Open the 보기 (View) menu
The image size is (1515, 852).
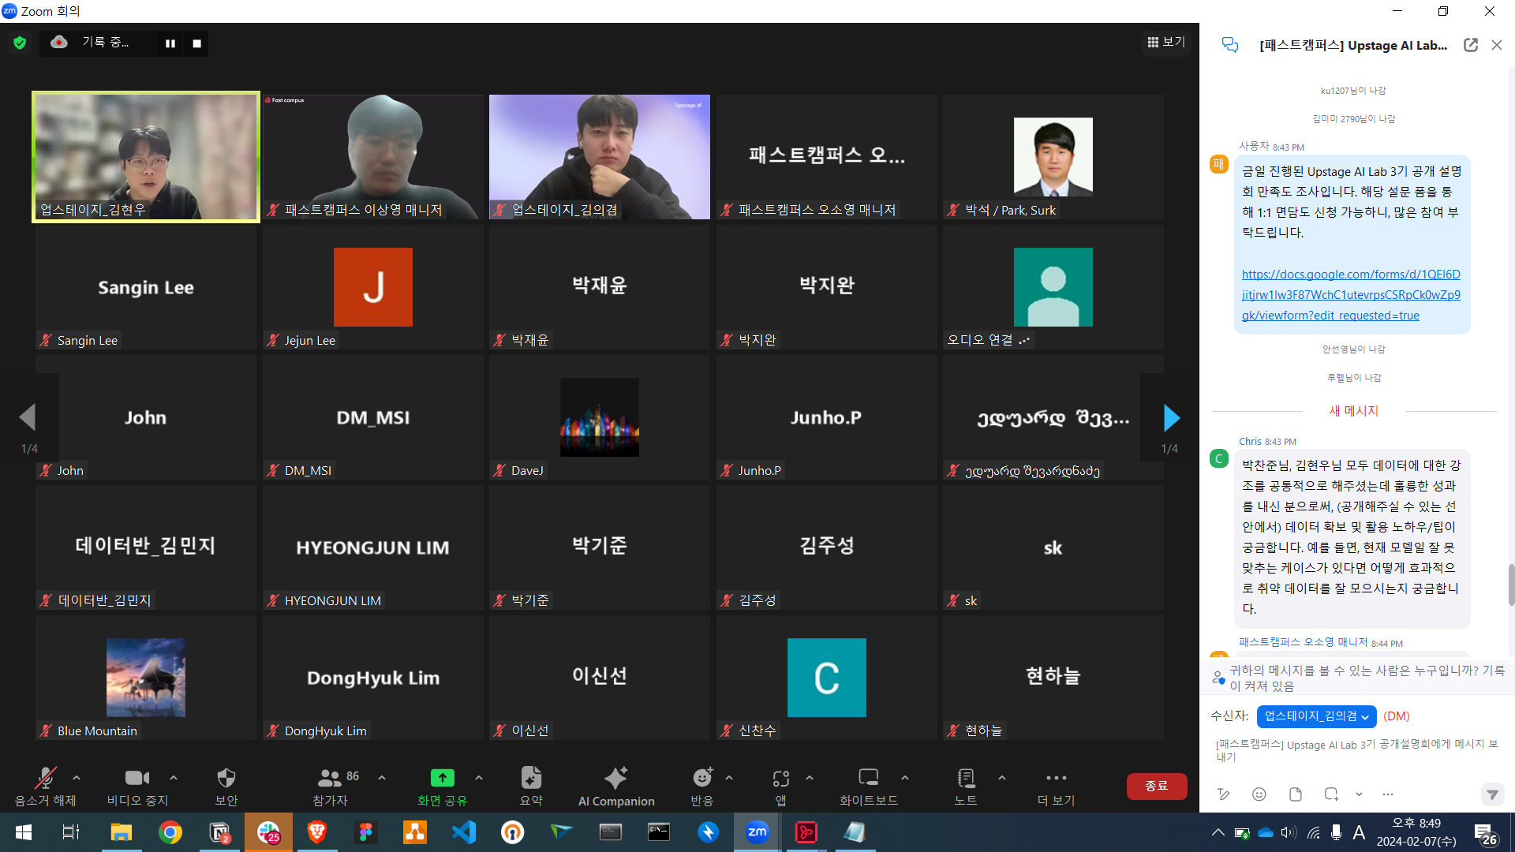[1166, 42]
